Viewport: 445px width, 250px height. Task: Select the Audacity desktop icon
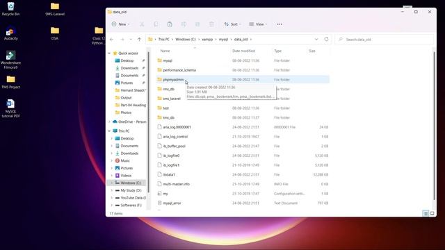coord(11,33)
